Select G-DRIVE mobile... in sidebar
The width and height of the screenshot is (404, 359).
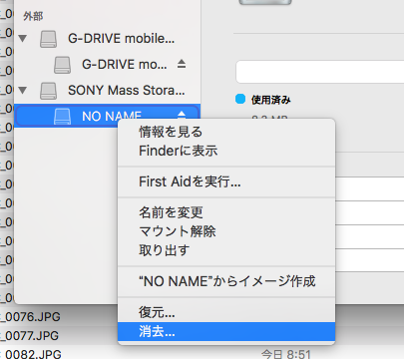tap(121, 39)
